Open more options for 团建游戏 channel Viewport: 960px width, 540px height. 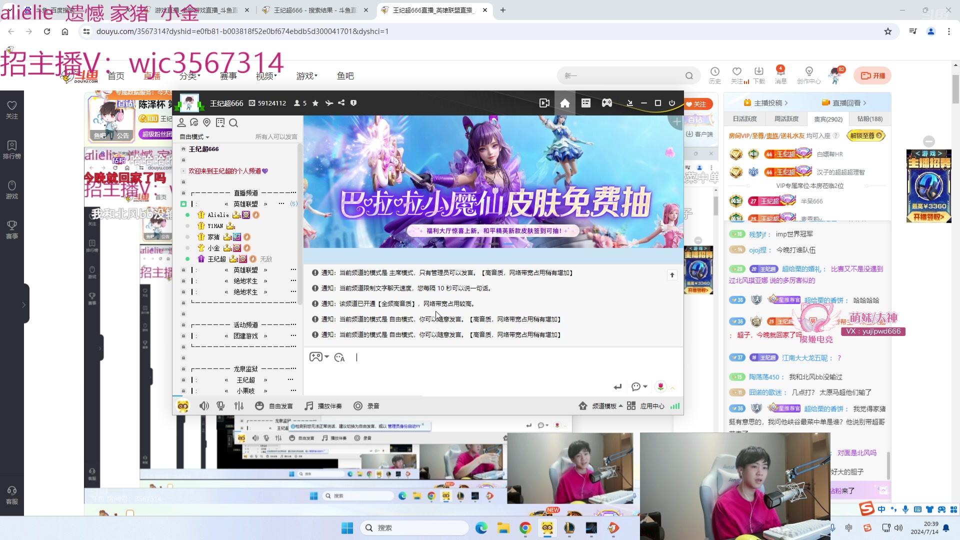pyautogui.click(x=293, y=335)
